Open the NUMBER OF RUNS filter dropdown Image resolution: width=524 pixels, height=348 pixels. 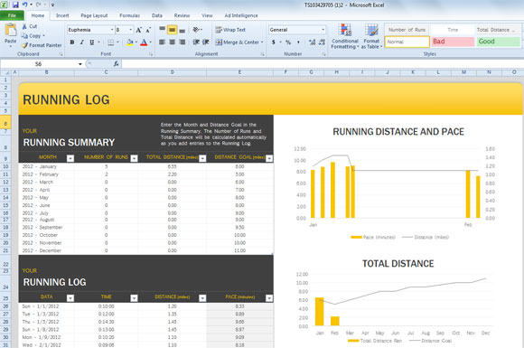pyautogui.click(x=134, y=158)
